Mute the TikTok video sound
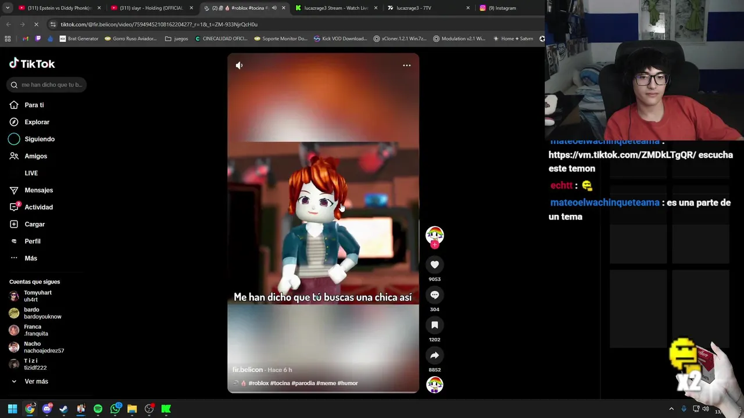 point(239,66)
